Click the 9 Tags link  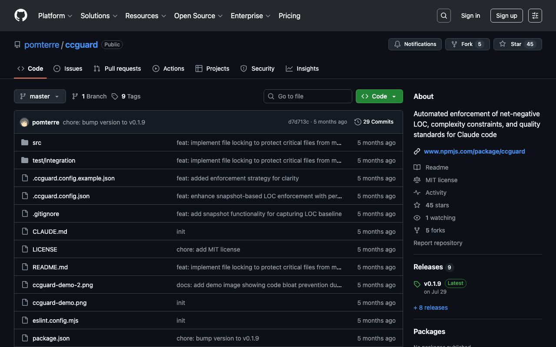[126, 96]
